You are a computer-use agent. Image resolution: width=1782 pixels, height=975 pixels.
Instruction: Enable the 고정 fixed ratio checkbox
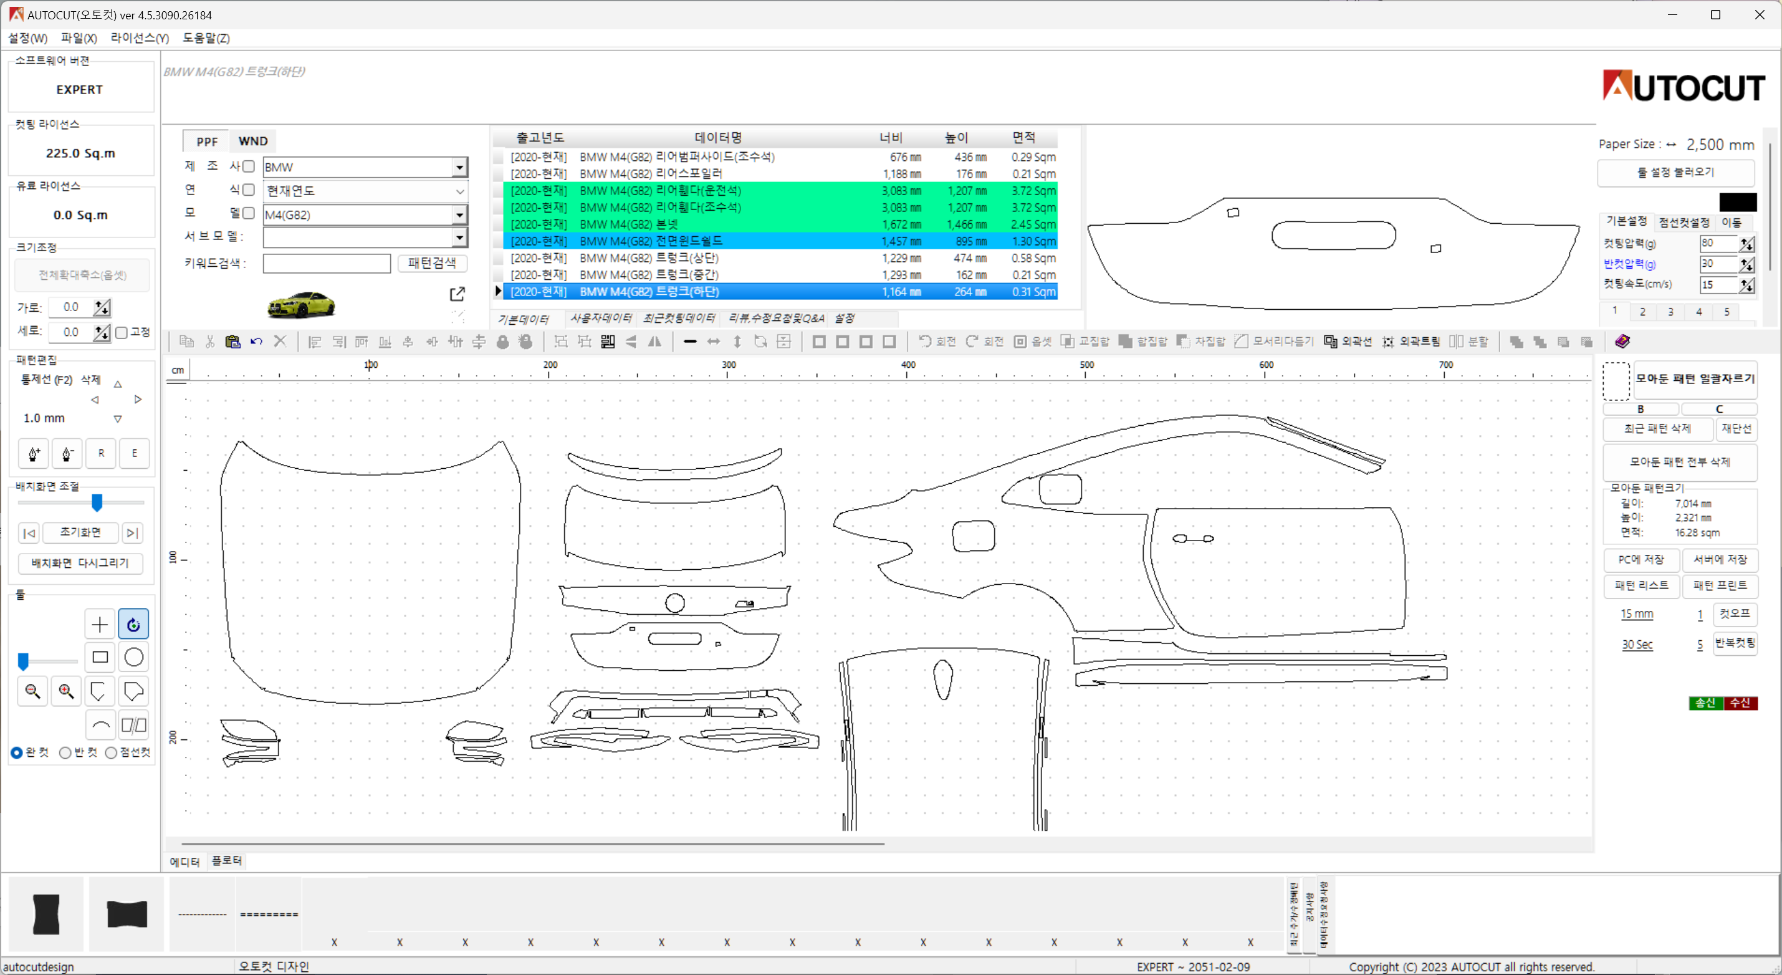tap(122, 332)
